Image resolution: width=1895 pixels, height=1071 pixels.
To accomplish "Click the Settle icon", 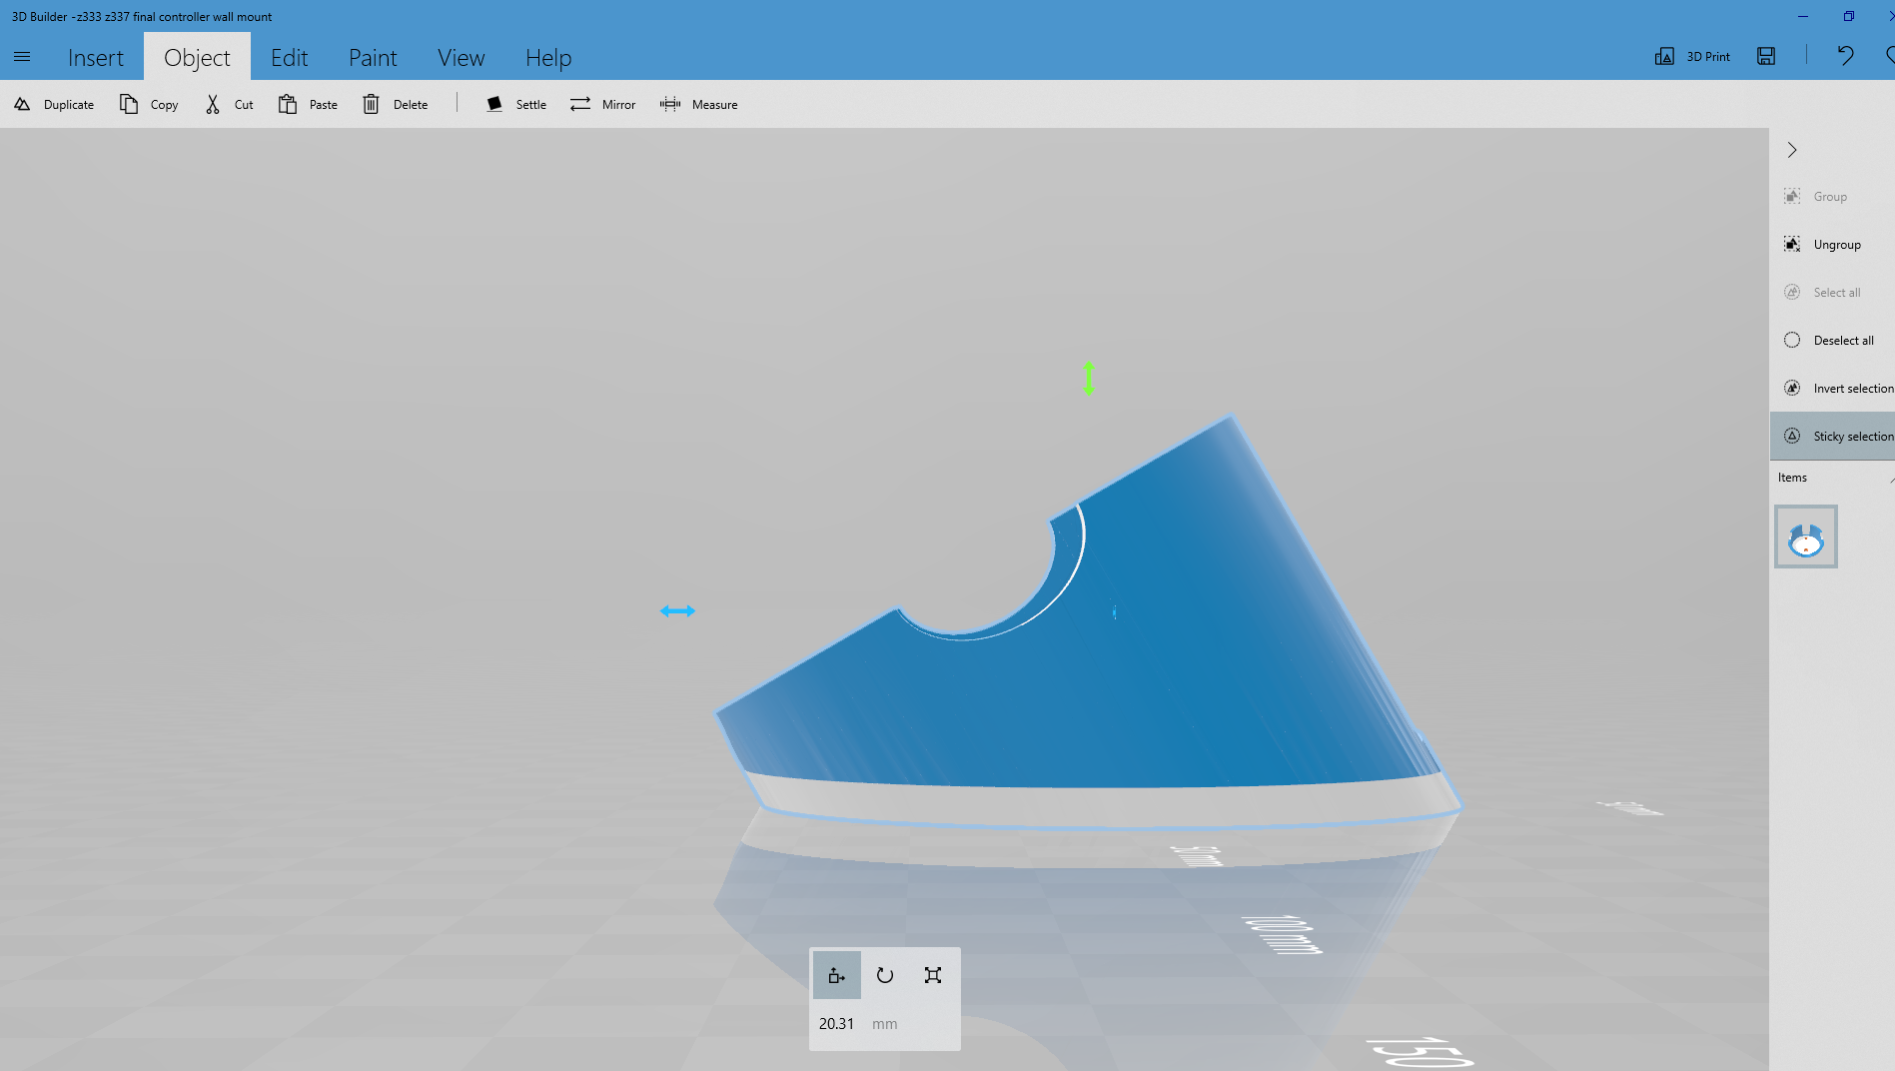I will (493, 104).
